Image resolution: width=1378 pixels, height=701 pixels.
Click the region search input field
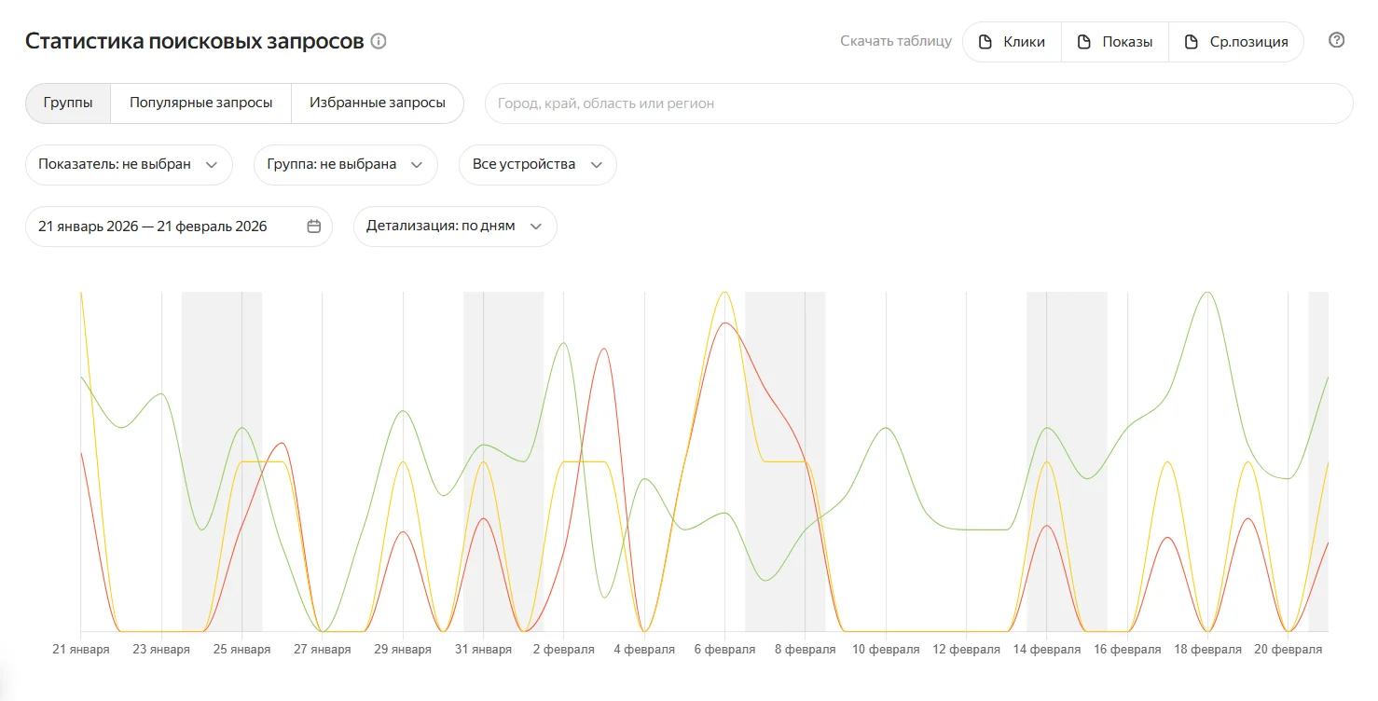[918, 103]
